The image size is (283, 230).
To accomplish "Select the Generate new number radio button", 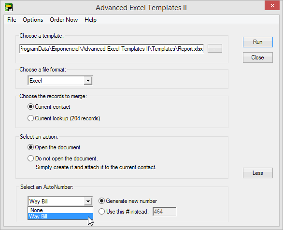I will (101, 201).
